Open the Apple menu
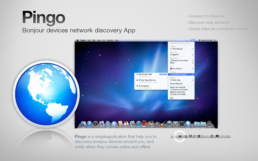This screenshot has height=161, width=258. pyautogui.click(x=77, y=40)
